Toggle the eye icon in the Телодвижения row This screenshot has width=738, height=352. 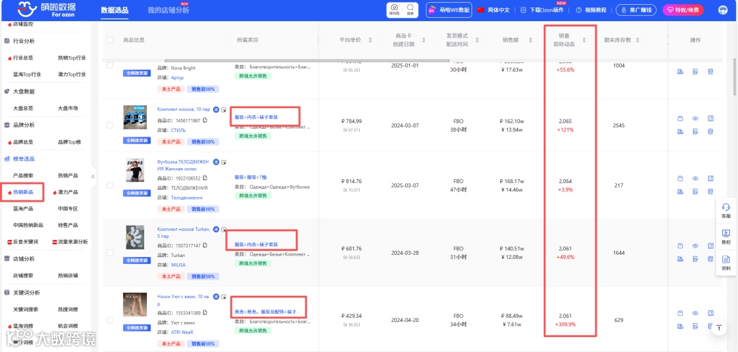(x=695, y=179)
